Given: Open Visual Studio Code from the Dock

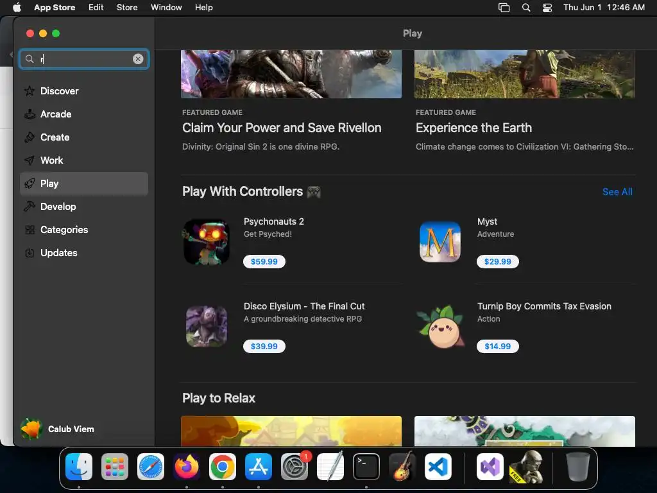Looking at the screenshot, I should pyautogui.click(x=438, y=467).
